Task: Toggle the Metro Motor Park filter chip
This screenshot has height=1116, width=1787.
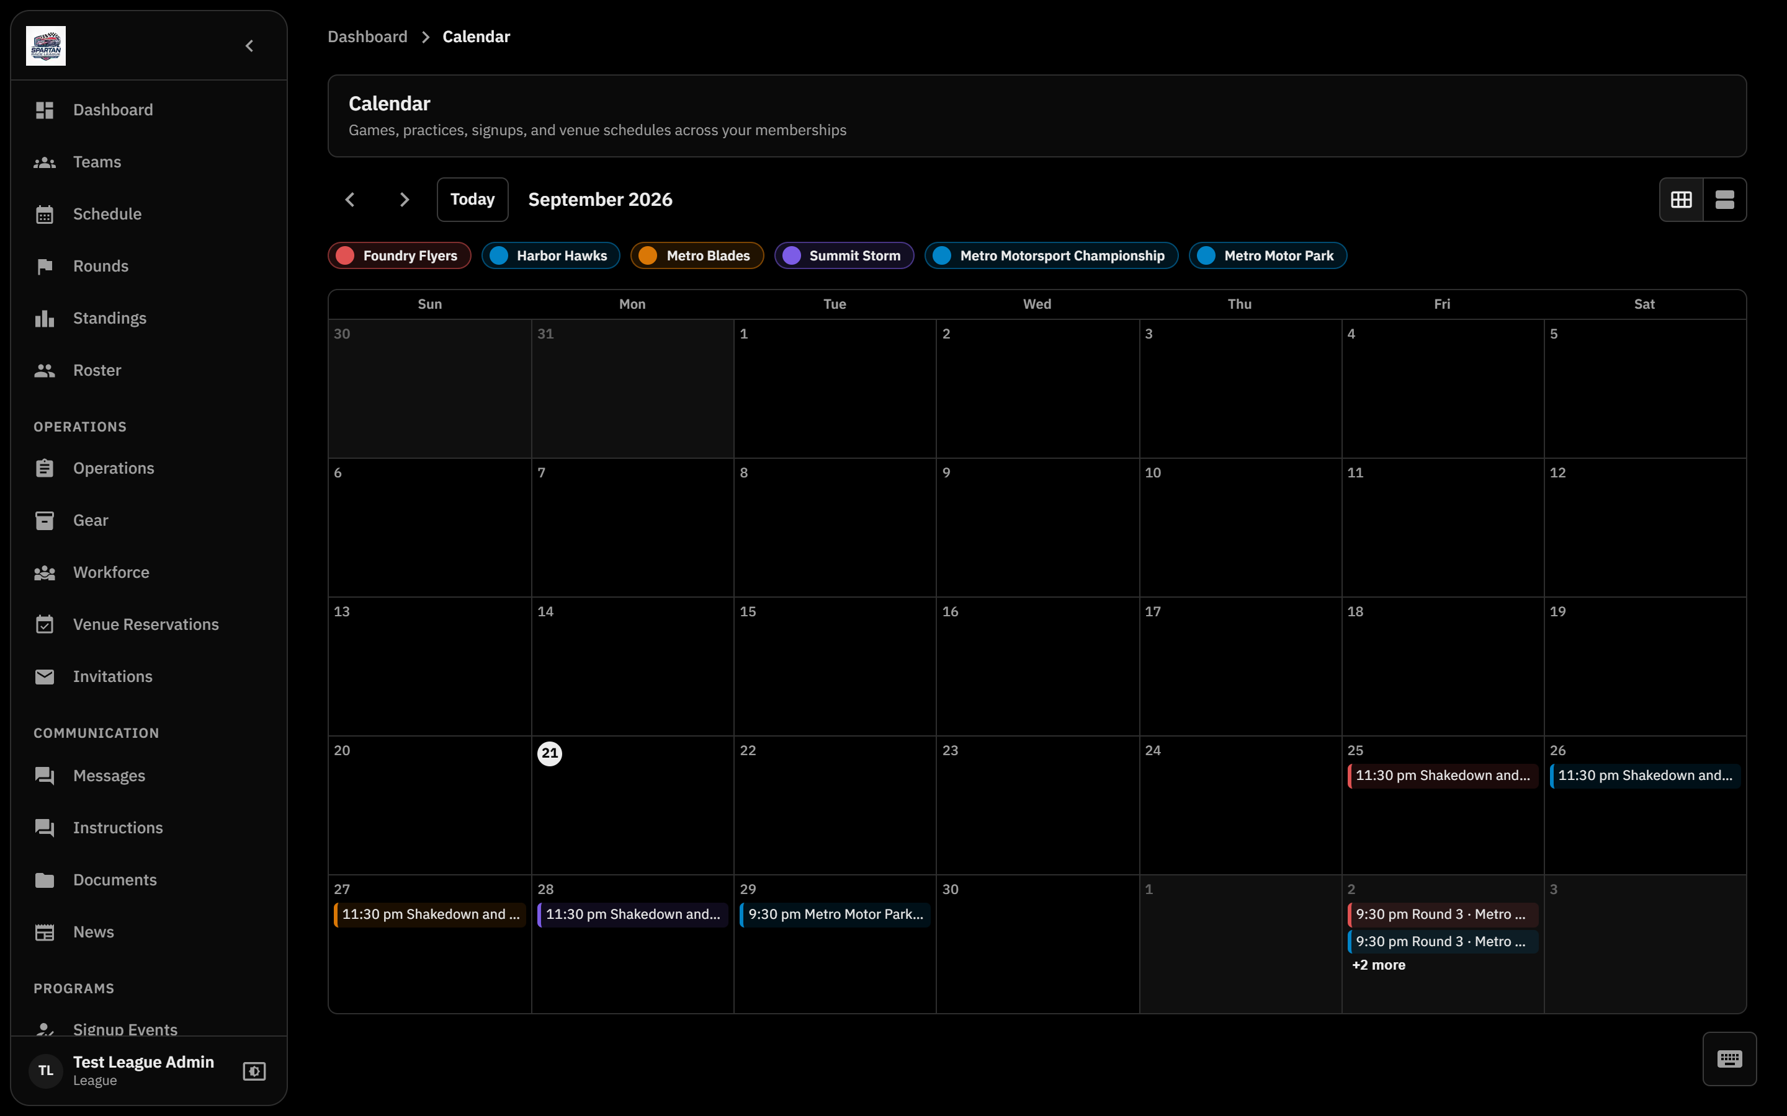Action: (x=1268, y=255)
